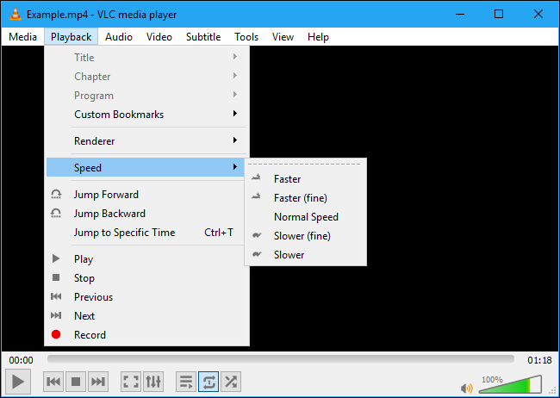Screen dimensions: 560x398
Task: Toggle fullscreen video mode
Action: tap(131, 382)
